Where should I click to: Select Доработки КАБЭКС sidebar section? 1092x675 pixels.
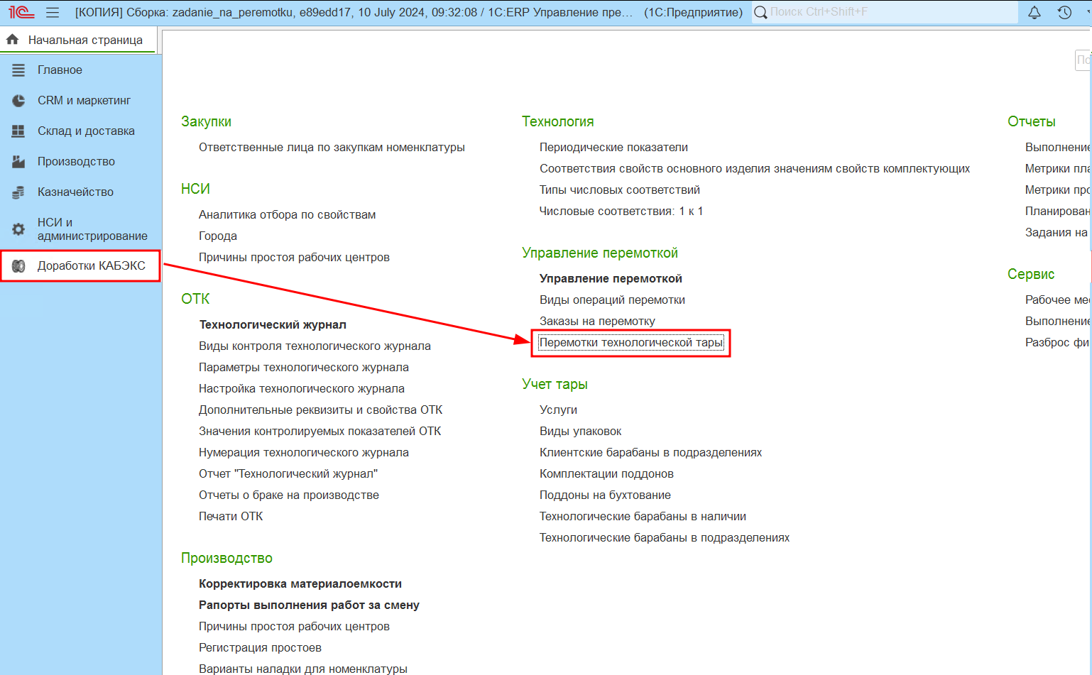[80, 266]
